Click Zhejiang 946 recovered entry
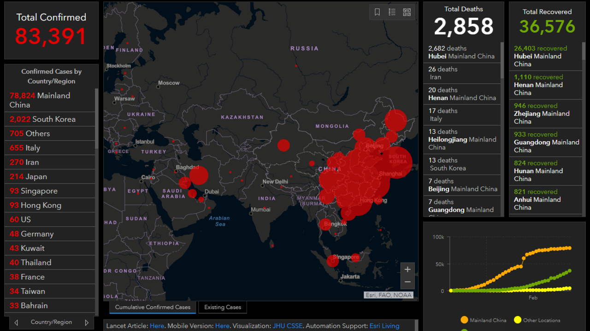 (x=546, y=114)
